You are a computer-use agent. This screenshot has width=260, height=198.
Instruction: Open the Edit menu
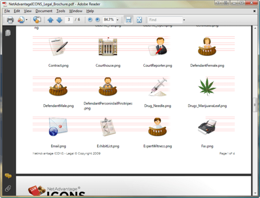pyautogui.click(x=17, y=11)
